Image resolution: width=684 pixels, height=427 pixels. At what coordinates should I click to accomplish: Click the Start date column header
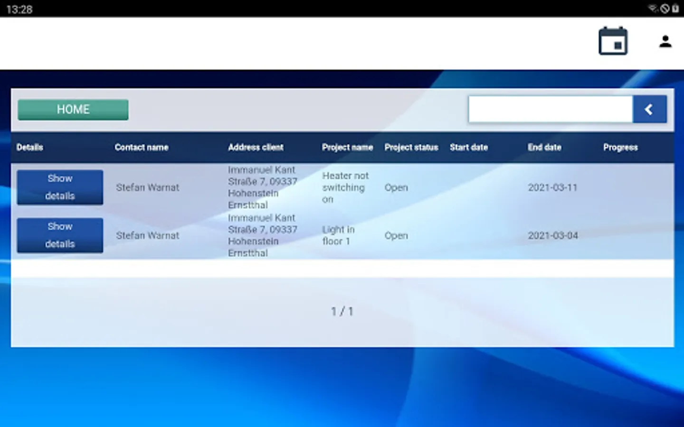tap(469, 148)
